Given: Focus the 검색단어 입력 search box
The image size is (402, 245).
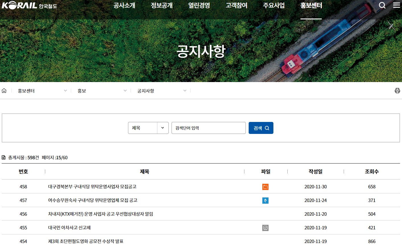Looking at the screenshot, I should tap(209, 128).
